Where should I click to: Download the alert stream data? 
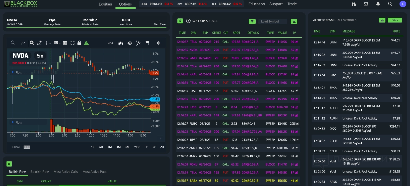click(382, 20)
